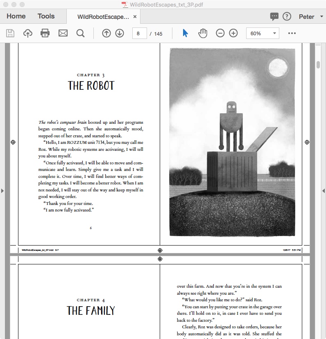Image resolution: width=326 pixels, height=339 pixels.
Task: Go to previous page arrow
Action: click(106, 33)
